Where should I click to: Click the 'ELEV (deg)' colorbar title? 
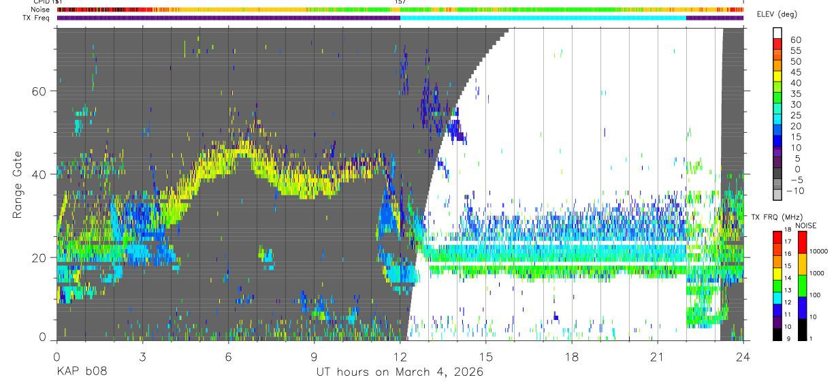(x=777, y=14)
